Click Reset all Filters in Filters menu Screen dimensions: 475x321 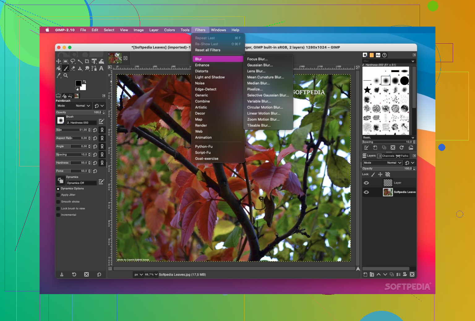pyautogui.click(x=208, y=50)
